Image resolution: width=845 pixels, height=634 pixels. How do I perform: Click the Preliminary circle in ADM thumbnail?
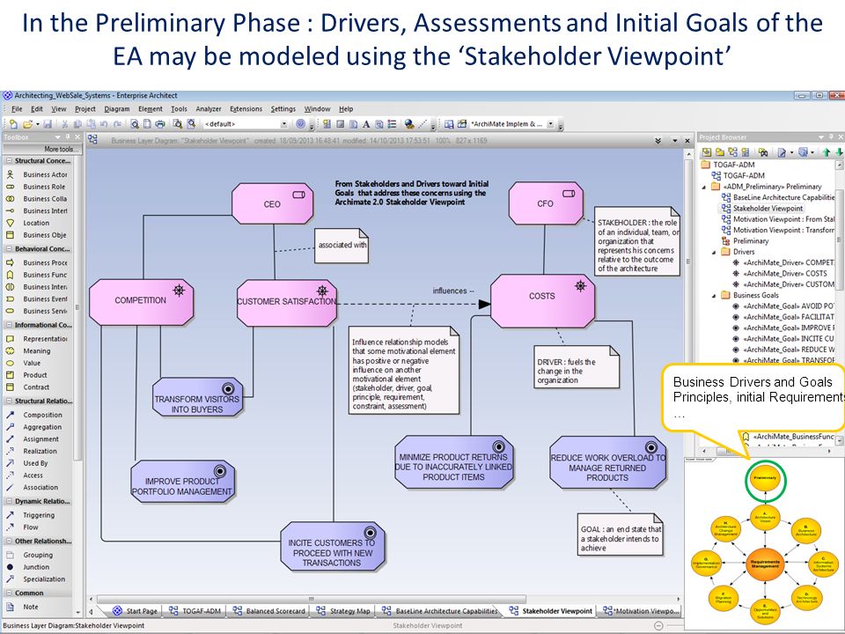(765, 478)
